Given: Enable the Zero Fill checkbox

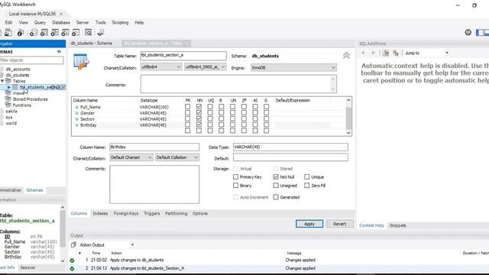Looking at the screenshot, I should (x=307, y=186).
